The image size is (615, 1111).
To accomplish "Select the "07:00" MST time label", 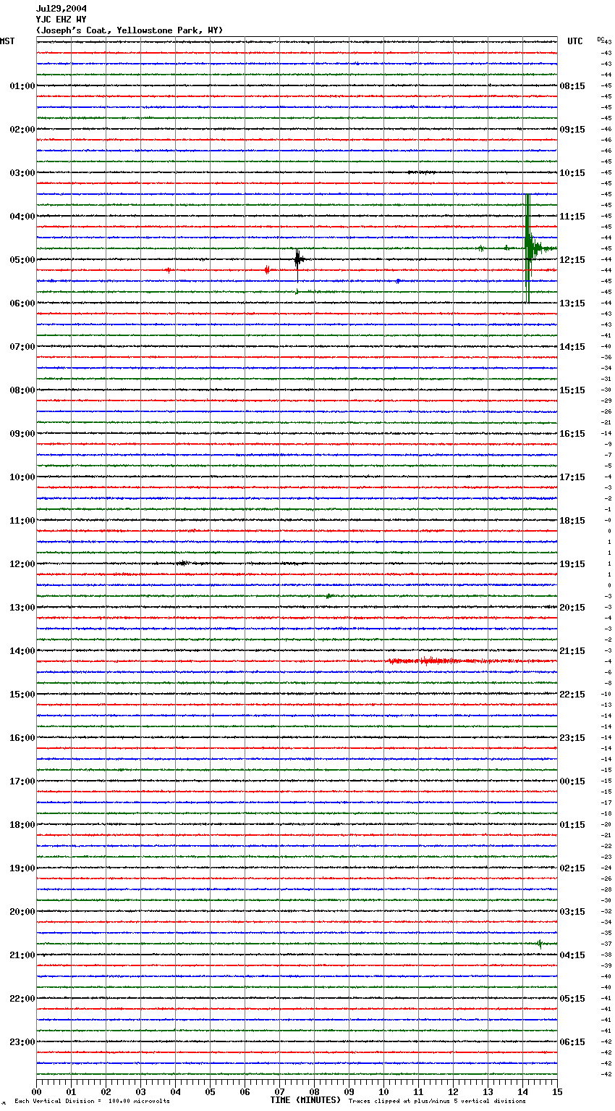I will pos(22,347).
